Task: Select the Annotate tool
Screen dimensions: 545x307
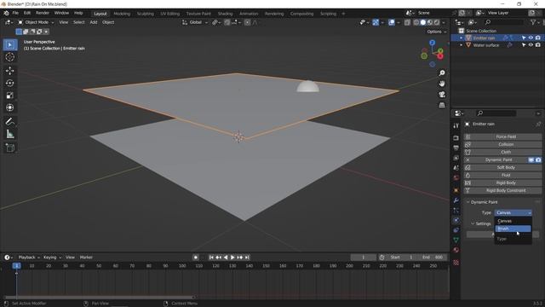Action: coord(10,121)
